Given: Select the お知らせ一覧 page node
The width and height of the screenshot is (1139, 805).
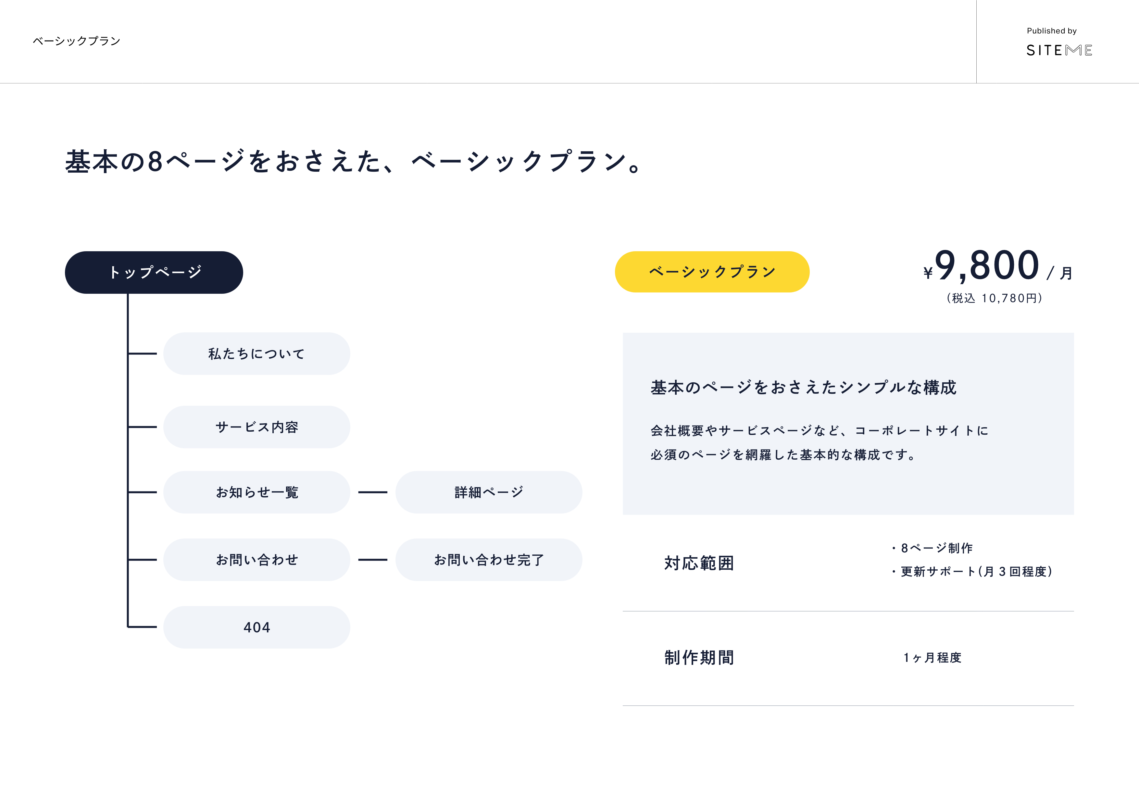Looking at the screenshot, I should [257, 492].
